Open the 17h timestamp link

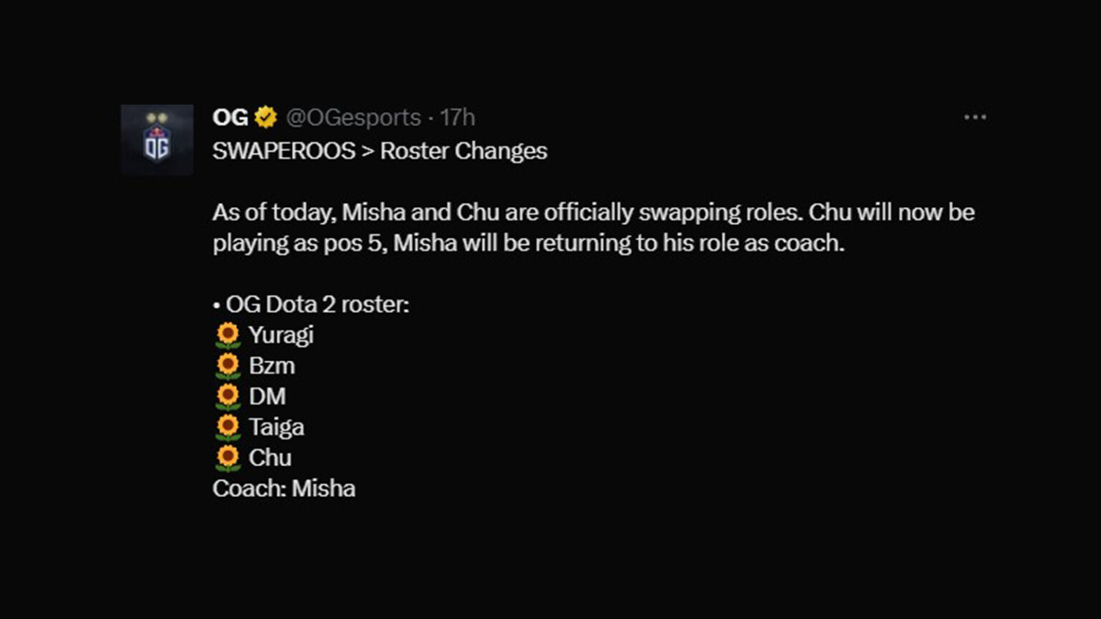click(x=459, y=117)
